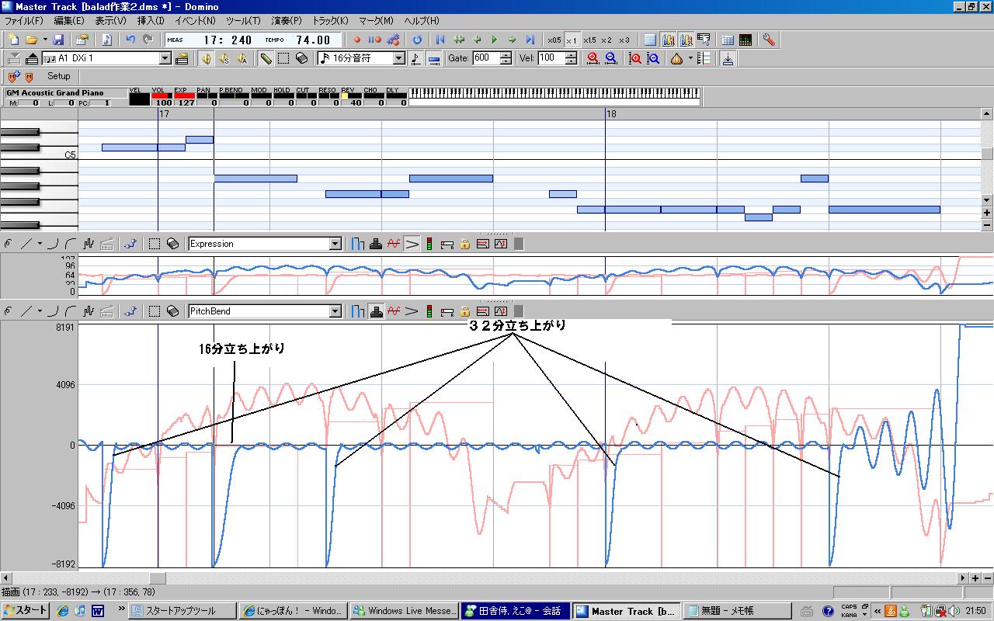
Task: Click the horizontal zoom-in magnifier
Action: (x=593, y=58)
